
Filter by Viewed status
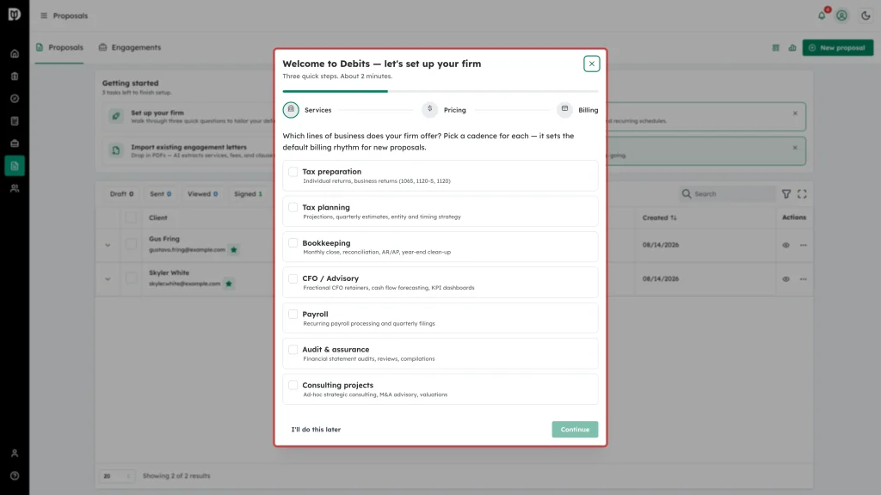[x=203, y=193]
